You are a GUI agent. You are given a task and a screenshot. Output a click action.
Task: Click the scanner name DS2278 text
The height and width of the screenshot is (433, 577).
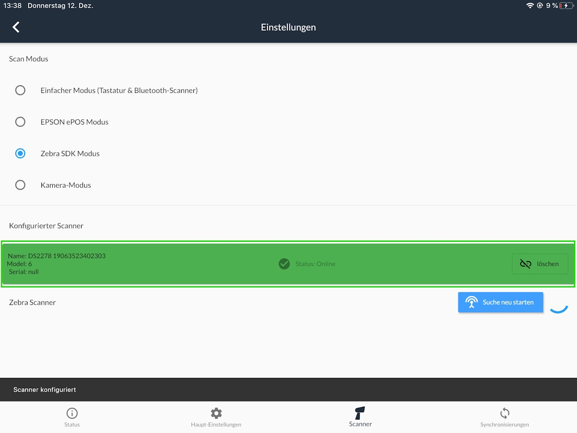(57, 256)
